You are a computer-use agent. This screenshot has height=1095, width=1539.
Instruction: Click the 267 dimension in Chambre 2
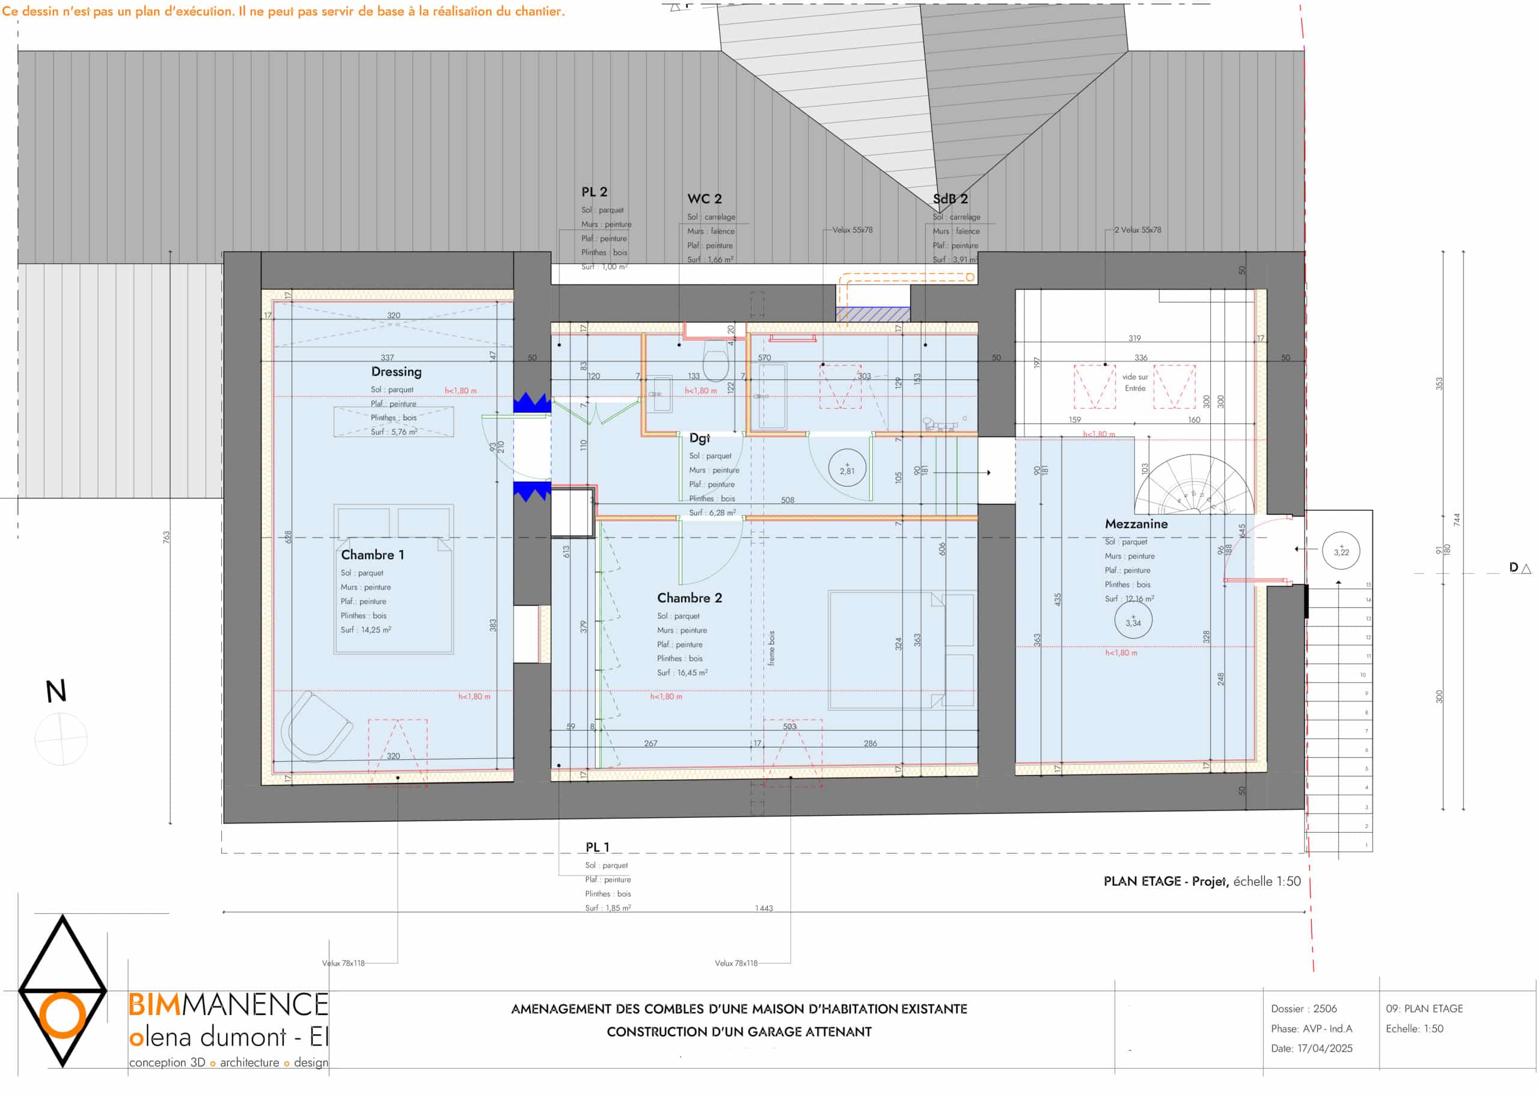coord(650,744)
